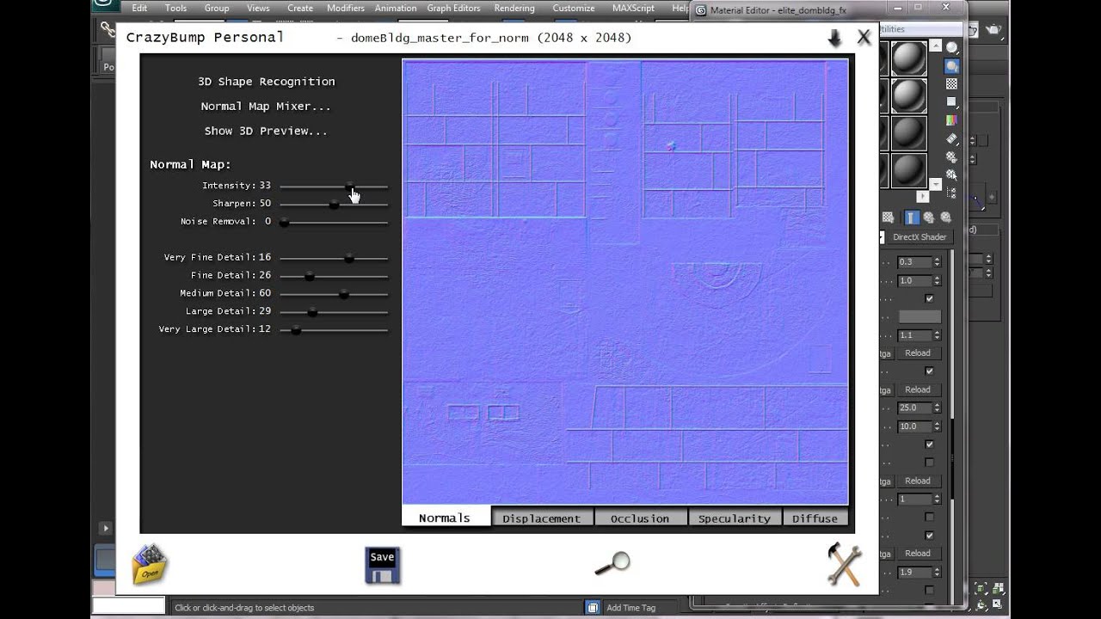Click the sample slots scroll-down arrow

click(936, 184)
